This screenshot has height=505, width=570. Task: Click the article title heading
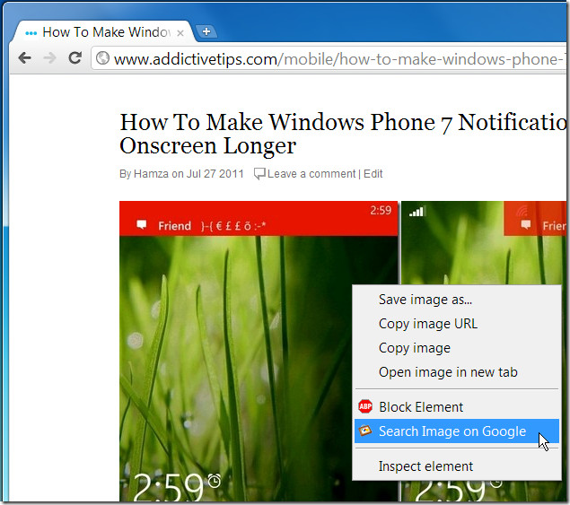pos(342,134)
